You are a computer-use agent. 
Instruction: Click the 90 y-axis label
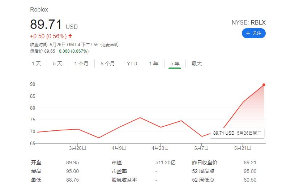click(33, 84)
